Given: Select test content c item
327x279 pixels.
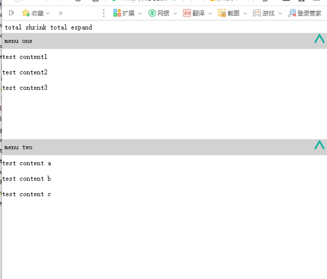Looking at the screenshot, I should [26, 194].
